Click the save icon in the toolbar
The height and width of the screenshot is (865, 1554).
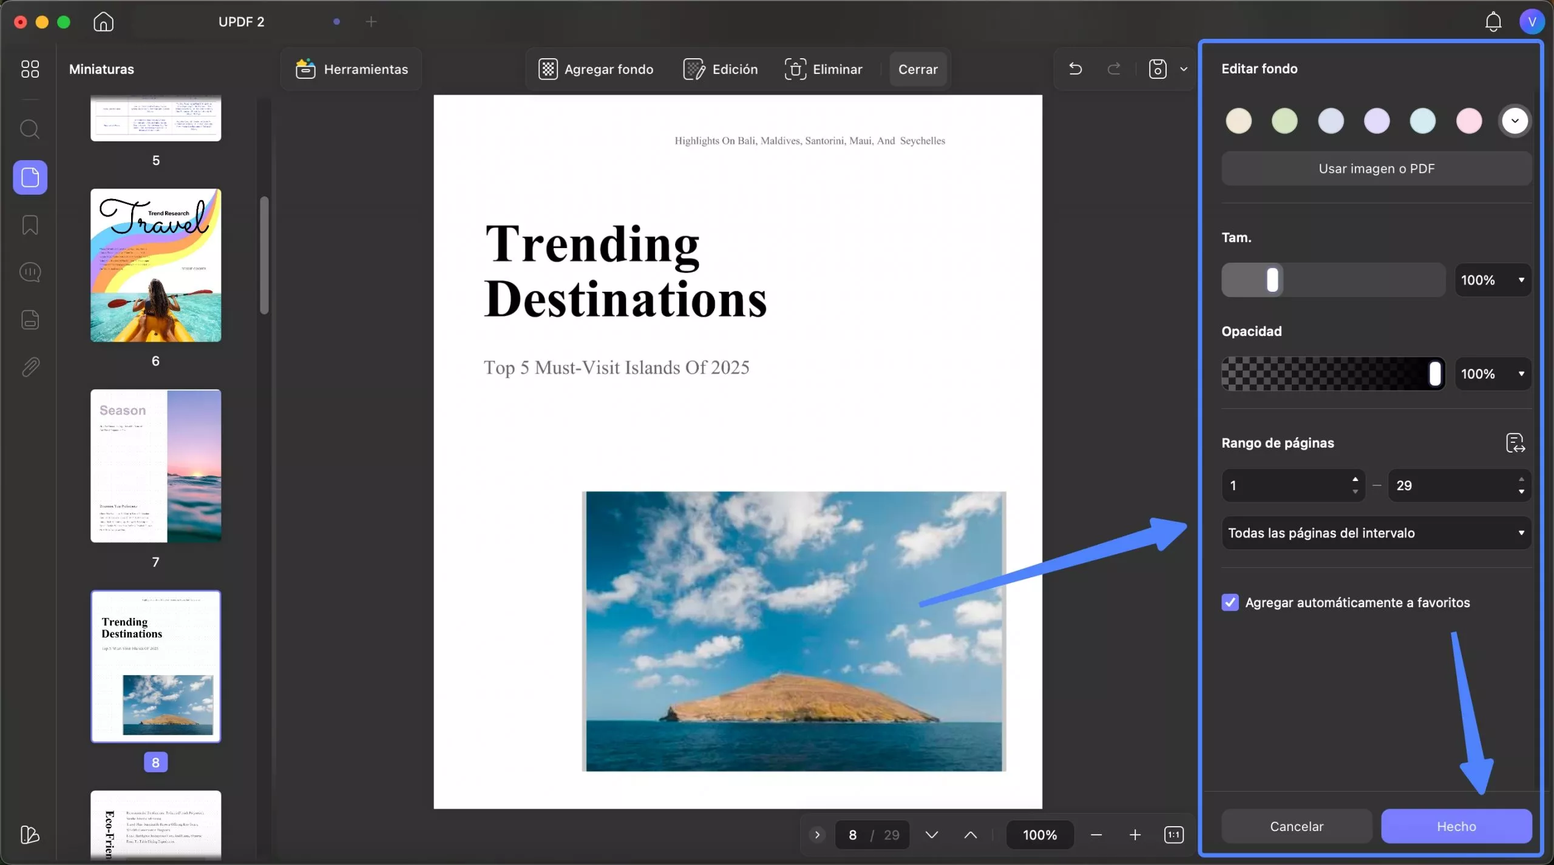pyautogui.click(x=1158, y=69)
